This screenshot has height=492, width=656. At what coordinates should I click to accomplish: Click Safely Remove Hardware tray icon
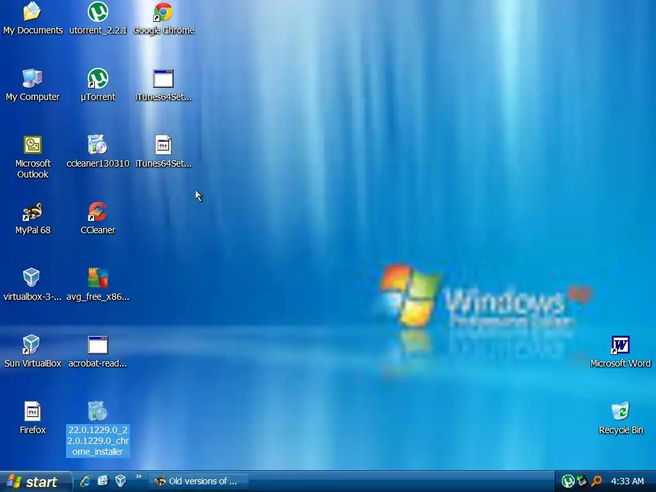[582, 481]
